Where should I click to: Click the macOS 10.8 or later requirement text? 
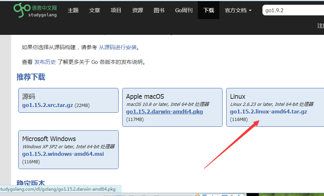pos(168,104)
